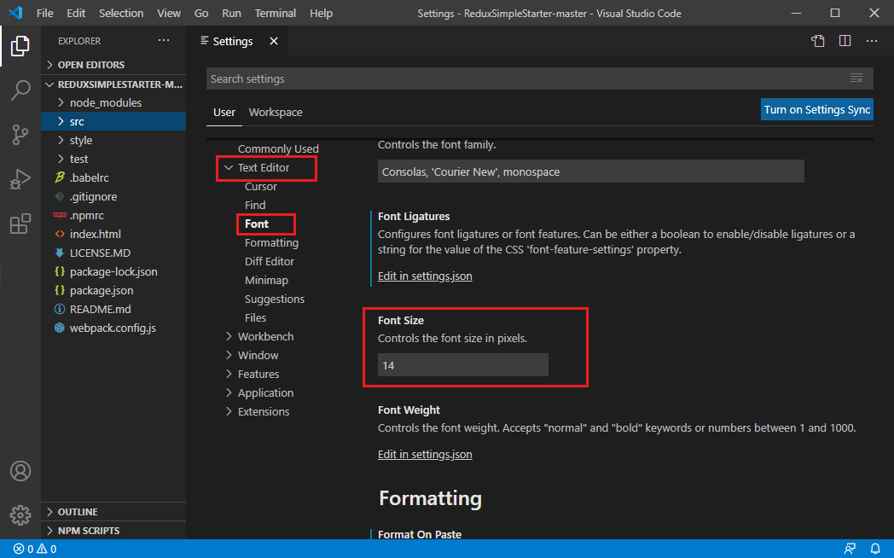Click the Font Family input field
This screenshot has height=558, width=894.
click(590, 171)
